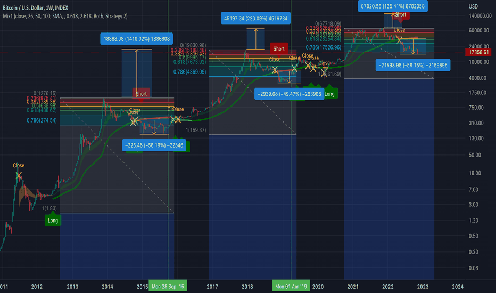Click the green Long signal under 1(1.83)
Image resolution: width=496 pixels, height=293 pixels.
click(53, 219)
